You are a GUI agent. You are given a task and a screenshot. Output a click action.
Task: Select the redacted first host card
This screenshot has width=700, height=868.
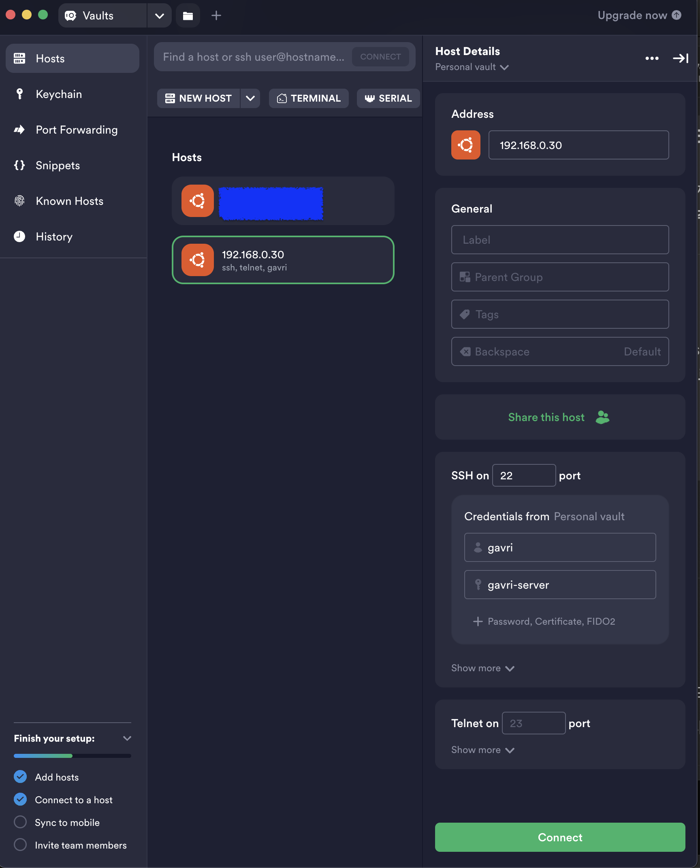[x=283, y=201]
